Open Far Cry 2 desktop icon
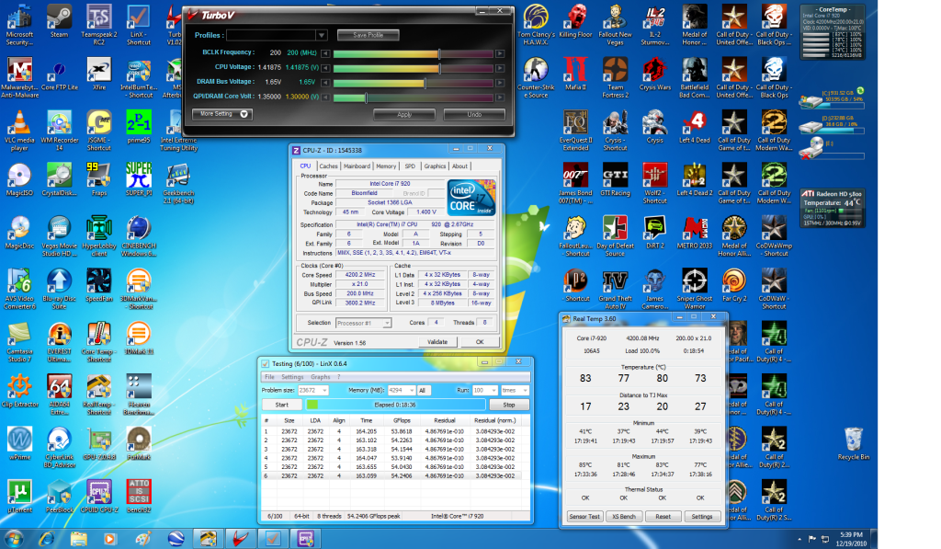The width and height of the screenshot is (941, 549). (x=734, y=285)
